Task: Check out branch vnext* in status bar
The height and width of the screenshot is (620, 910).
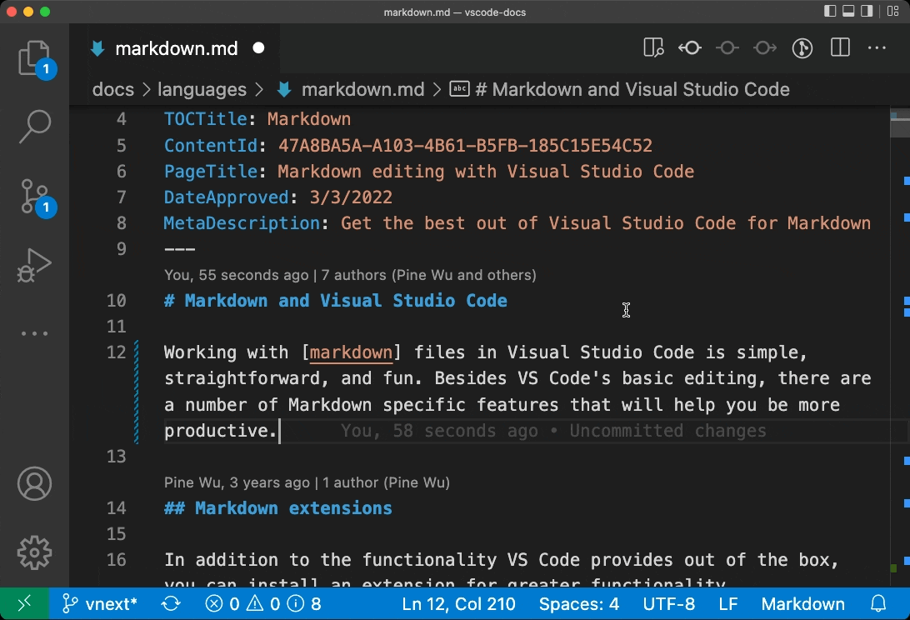Action: click(100, 603)
